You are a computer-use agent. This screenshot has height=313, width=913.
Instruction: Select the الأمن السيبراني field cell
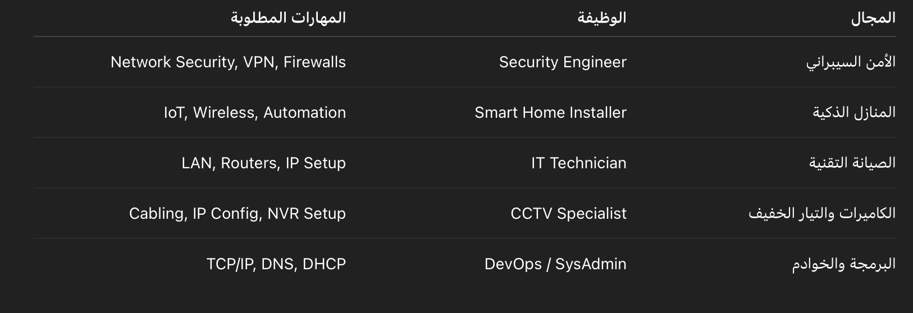pyautogui.click(x=851, y=62)
